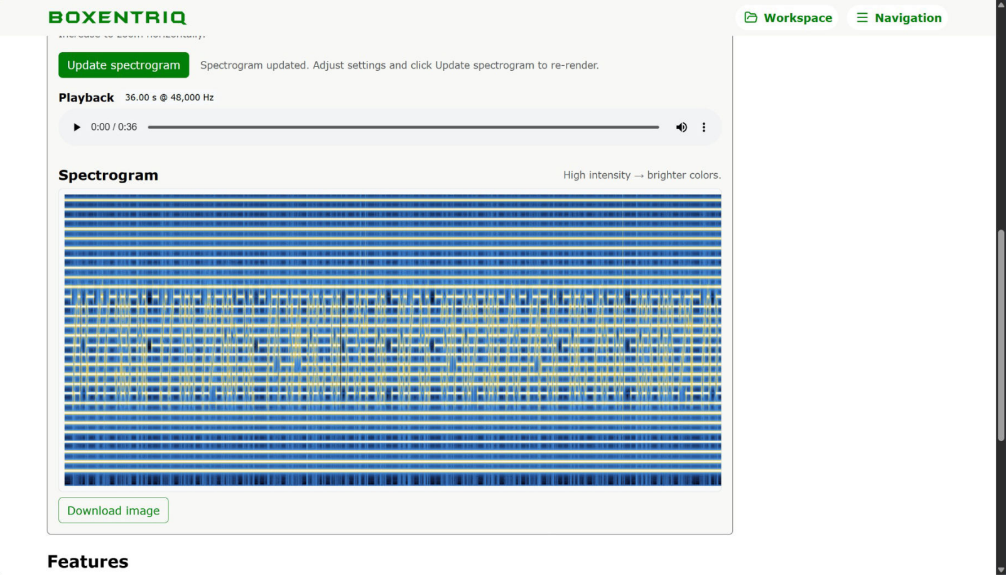
Task: Play the audio in the Playback player
Action: (77, 127)
